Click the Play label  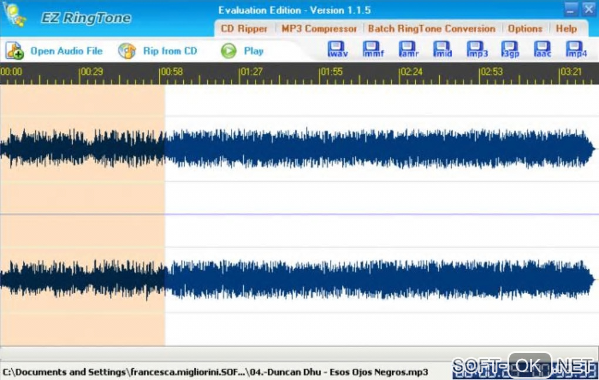pyautogui.click(x=254, y=51)
